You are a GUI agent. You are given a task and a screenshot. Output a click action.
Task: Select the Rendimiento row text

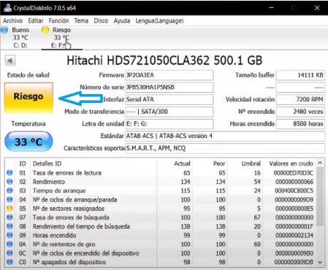[49, 182]
